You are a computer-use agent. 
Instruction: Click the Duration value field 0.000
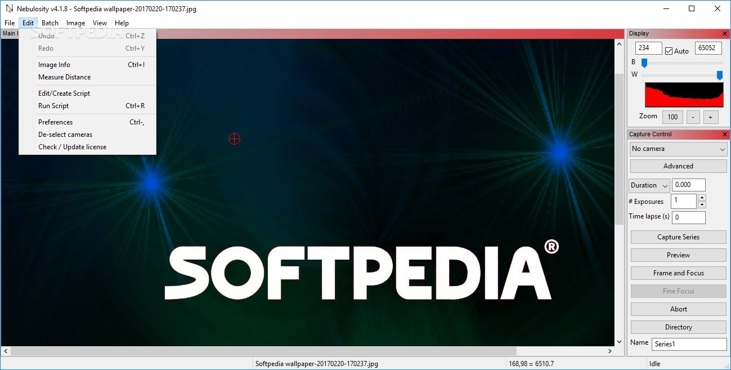(x=688, y=185)
